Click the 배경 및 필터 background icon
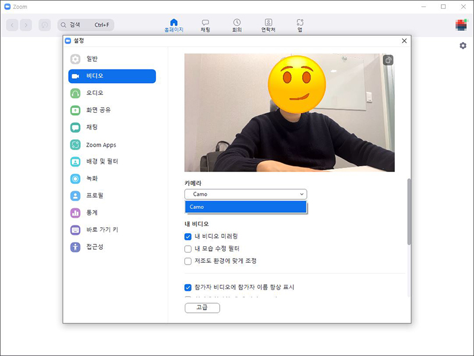Image resolution: width=474 pixels, height=356 pixels. (x=75, y=161)
